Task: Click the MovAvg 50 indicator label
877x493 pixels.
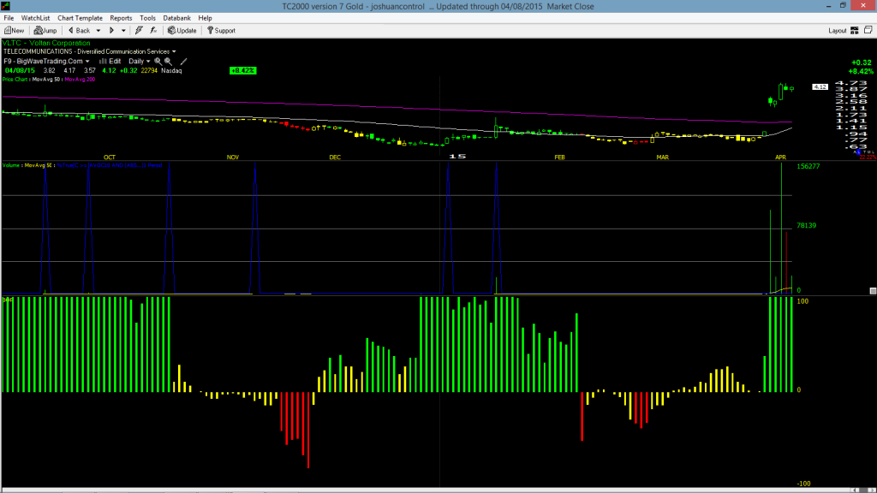Action: 46,80
